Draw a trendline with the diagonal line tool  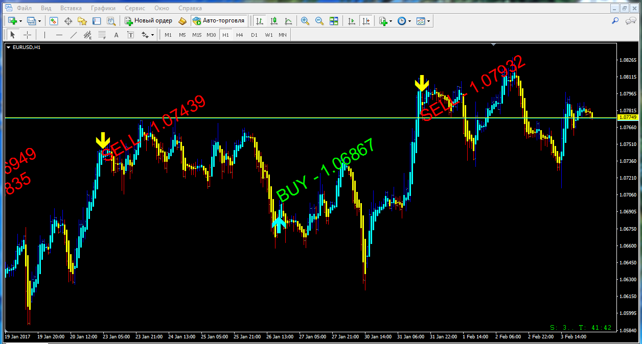(74, 35)
